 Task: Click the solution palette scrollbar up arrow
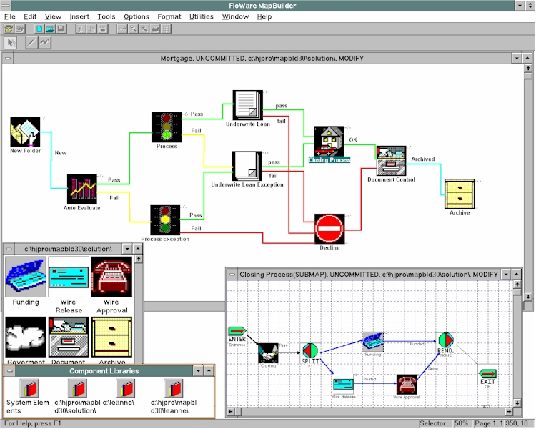pyautogui.click(x=139, y=259)
